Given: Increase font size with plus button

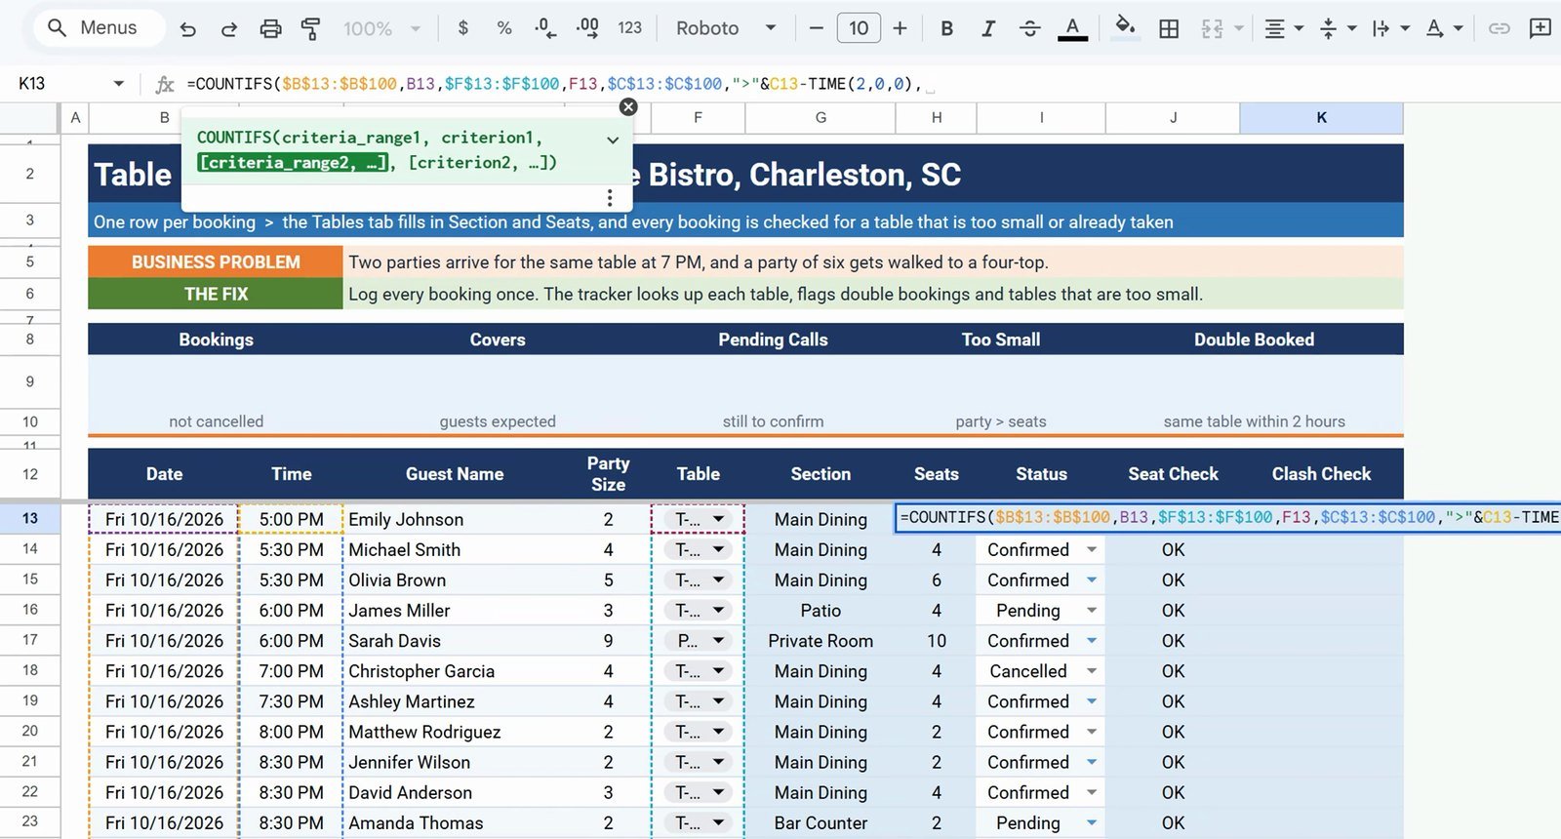Looking at the screenshot, I should click(x=900, y=28).
